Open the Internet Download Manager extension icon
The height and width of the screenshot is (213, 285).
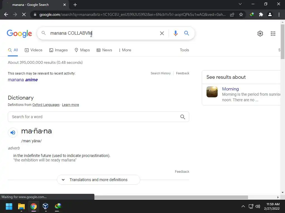tap(252, 14)
